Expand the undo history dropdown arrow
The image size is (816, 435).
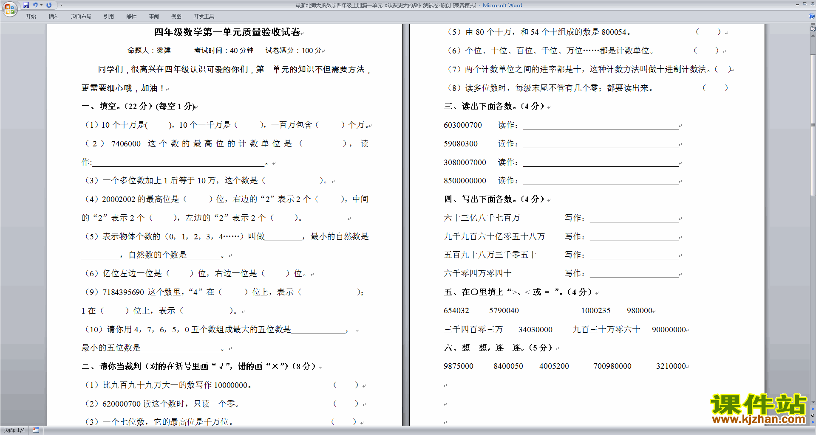coord(41,5)
